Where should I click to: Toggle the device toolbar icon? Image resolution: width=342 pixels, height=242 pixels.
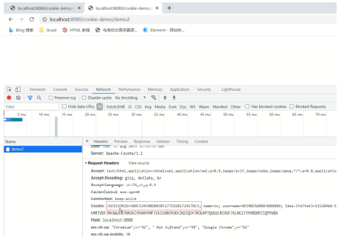coord(18,90)
